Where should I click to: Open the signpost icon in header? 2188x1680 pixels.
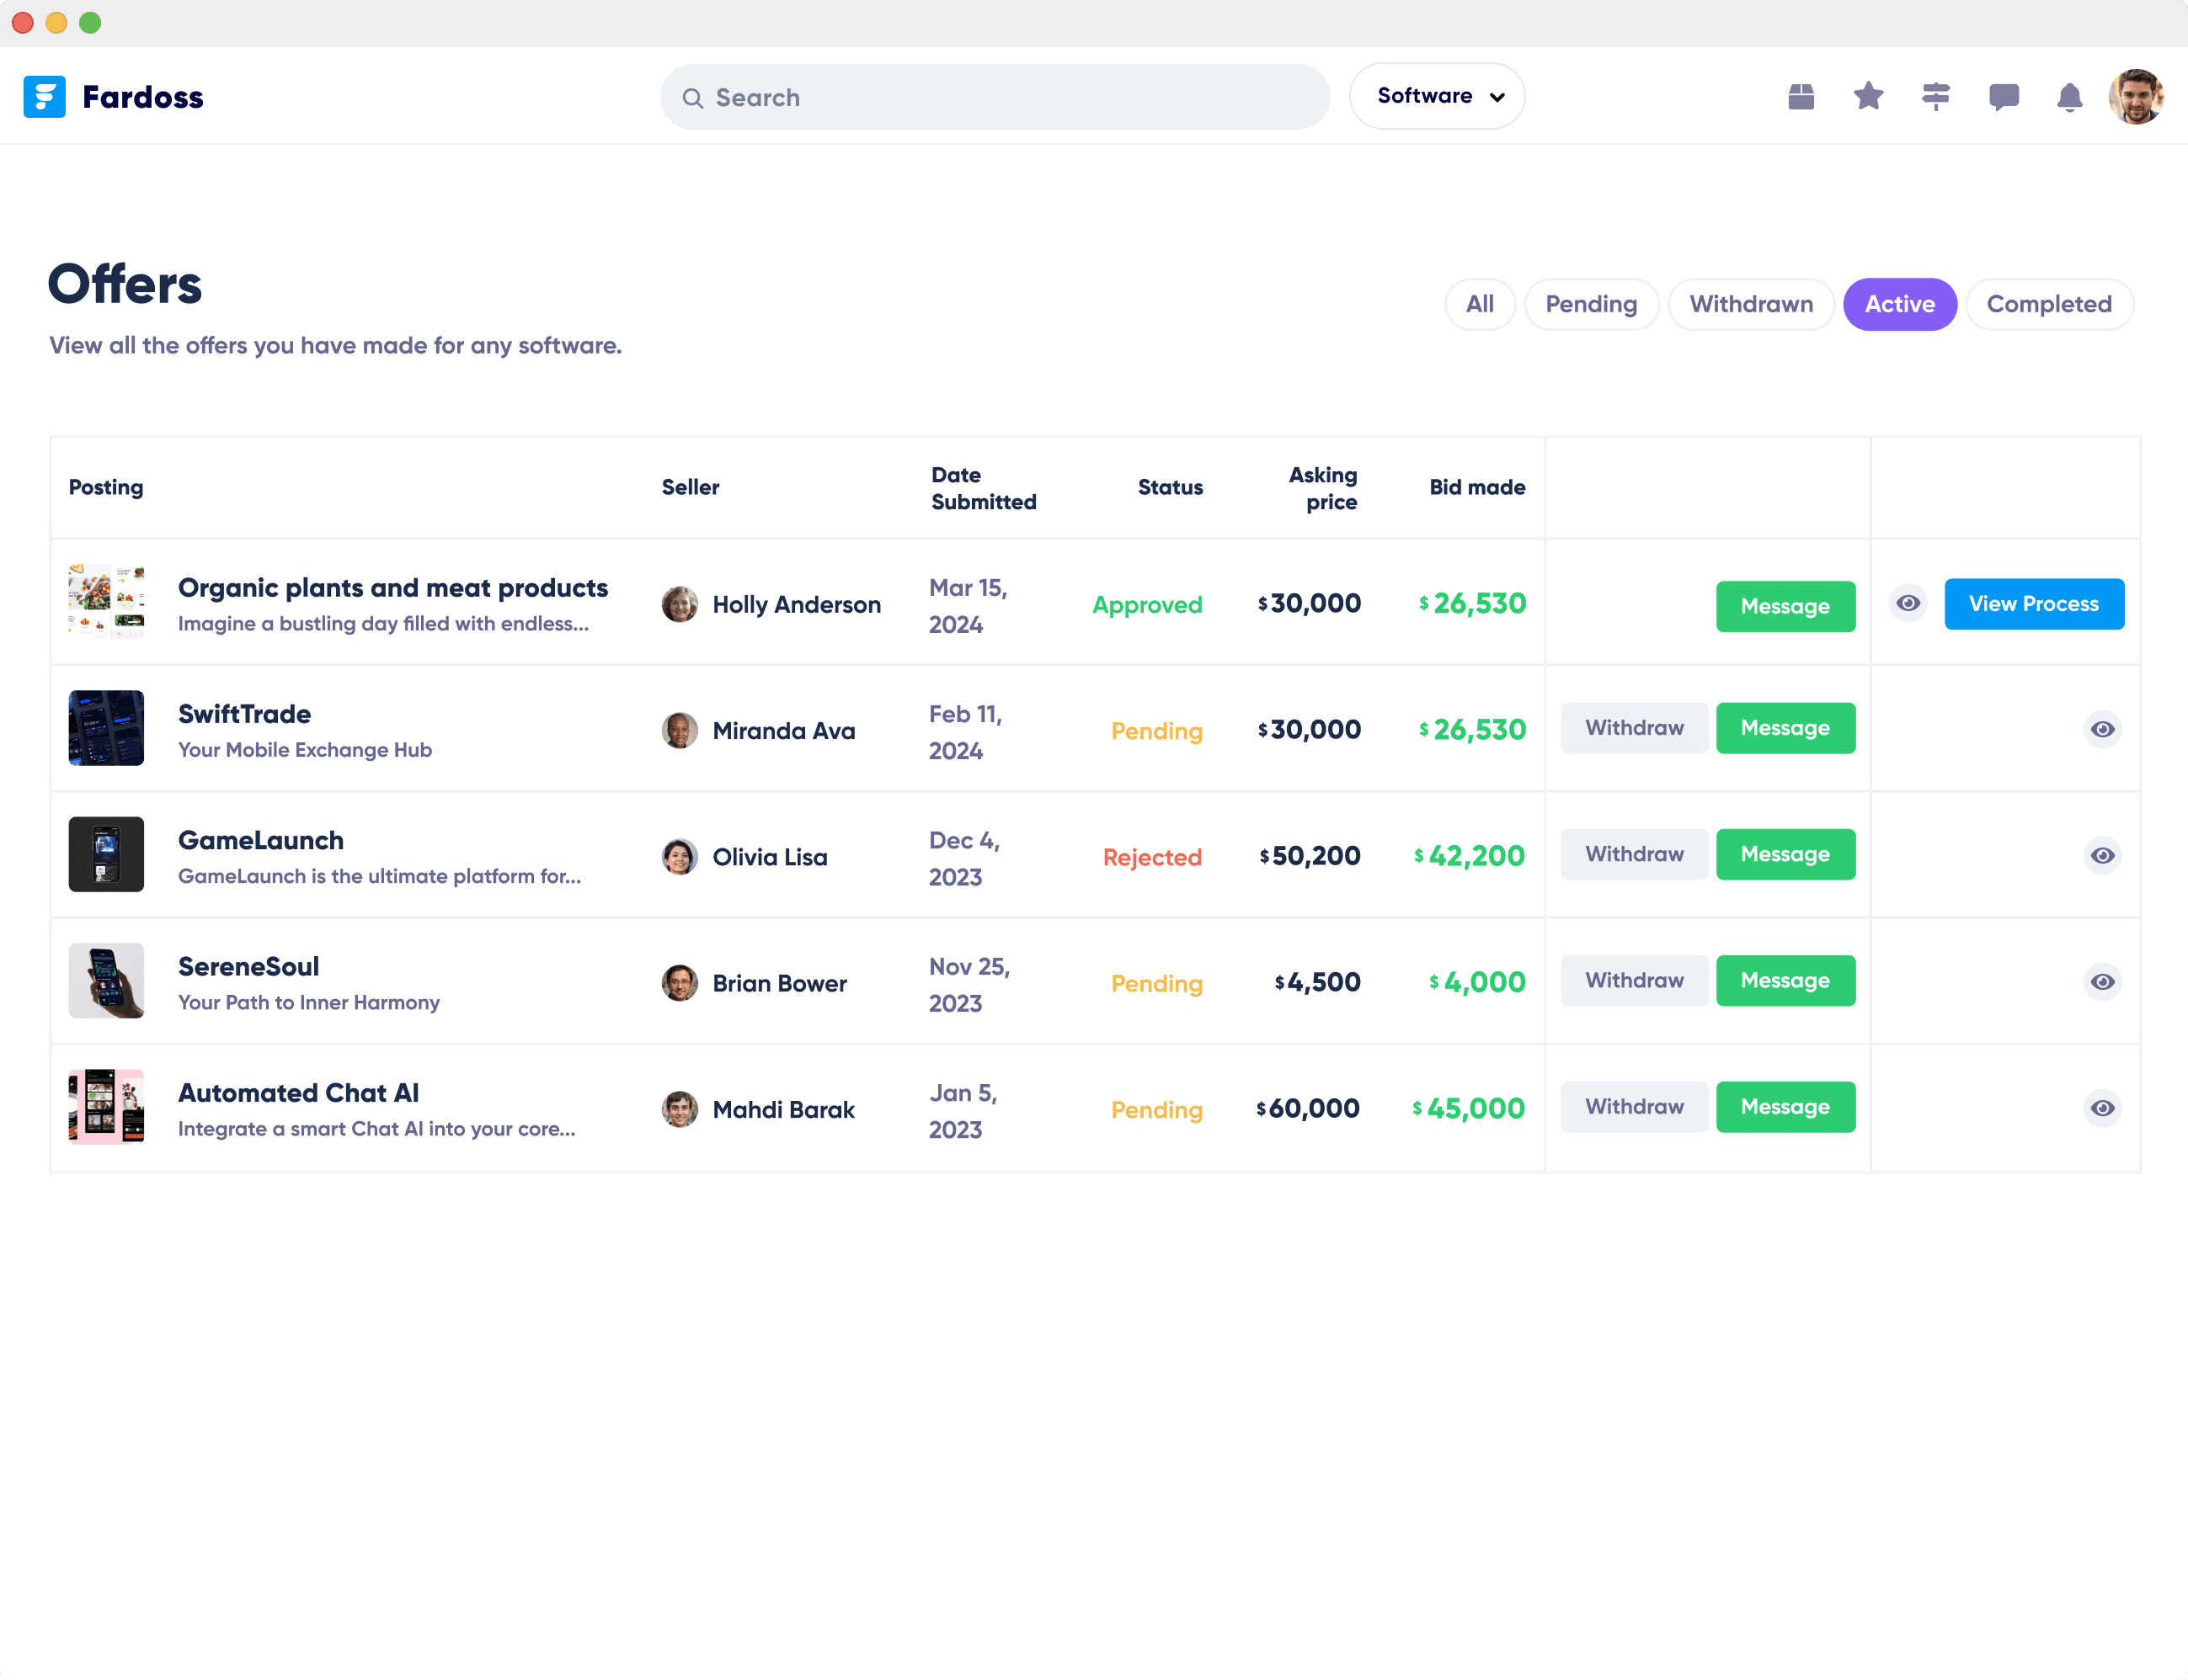click(x=1936, y=97)
